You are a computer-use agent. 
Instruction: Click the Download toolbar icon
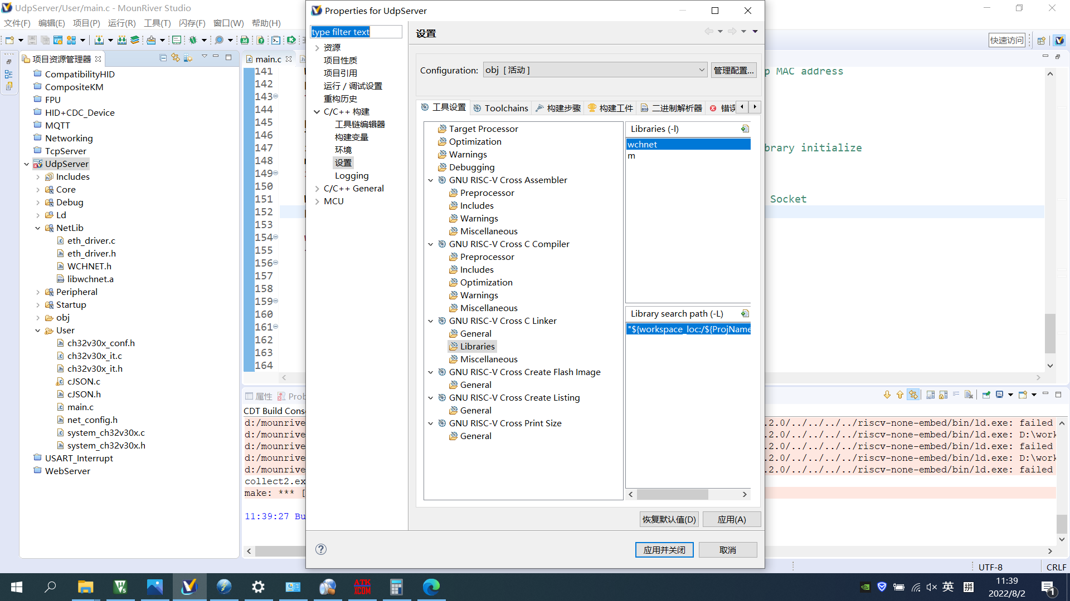pyautogui.click(x=152, y=40)
